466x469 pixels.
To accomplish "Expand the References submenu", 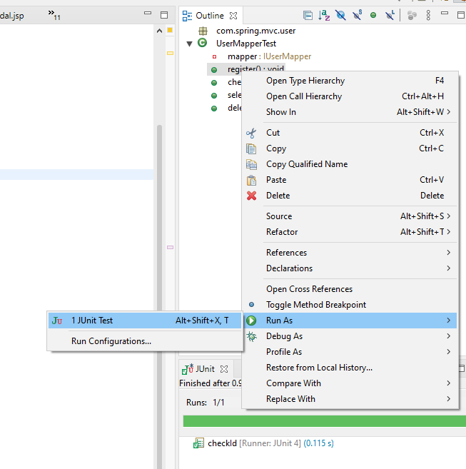I will tap(350, 253).
